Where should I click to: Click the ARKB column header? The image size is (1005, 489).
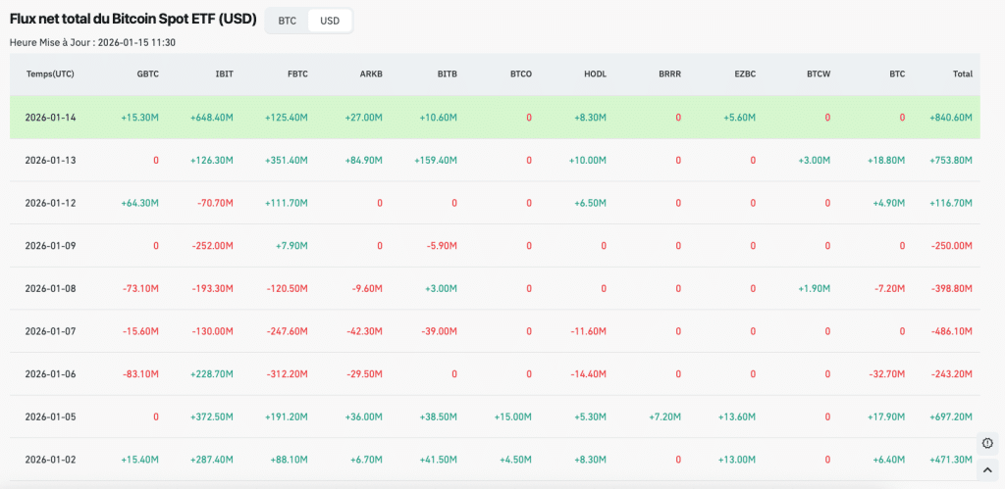coord(370,73)
